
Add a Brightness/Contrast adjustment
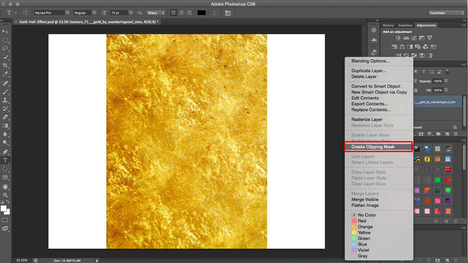pyautogui.click(x=398, y=38)
